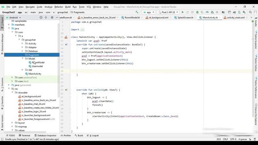Switch to the SplashScreen.kt tab

click(184, 17)
